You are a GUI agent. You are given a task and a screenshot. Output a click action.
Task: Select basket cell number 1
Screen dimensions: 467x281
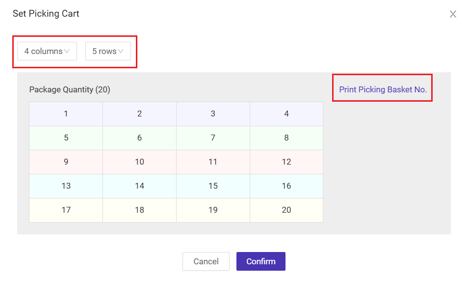click(66, 113)
